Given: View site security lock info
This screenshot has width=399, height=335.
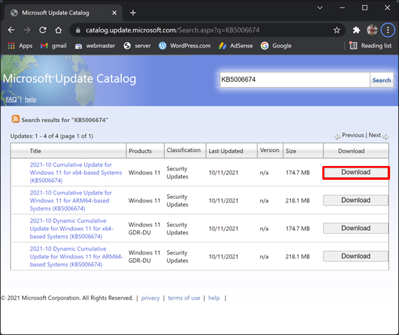Looking at the screenshot, I should (78, 30).
